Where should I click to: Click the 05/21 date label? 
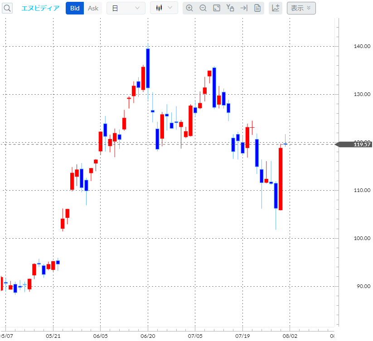coord(53,336)
